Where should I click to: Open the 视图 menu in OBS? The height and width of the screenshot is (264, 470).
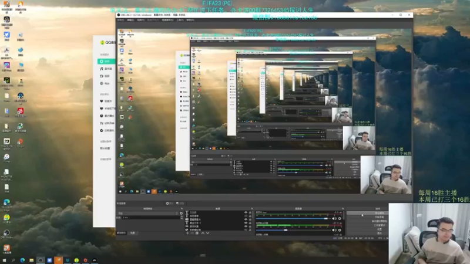140,20
